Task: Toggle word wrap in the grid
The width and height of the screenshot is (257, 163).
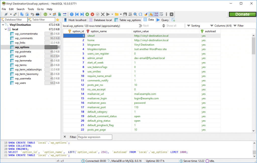Action: (x=161, y=14)
